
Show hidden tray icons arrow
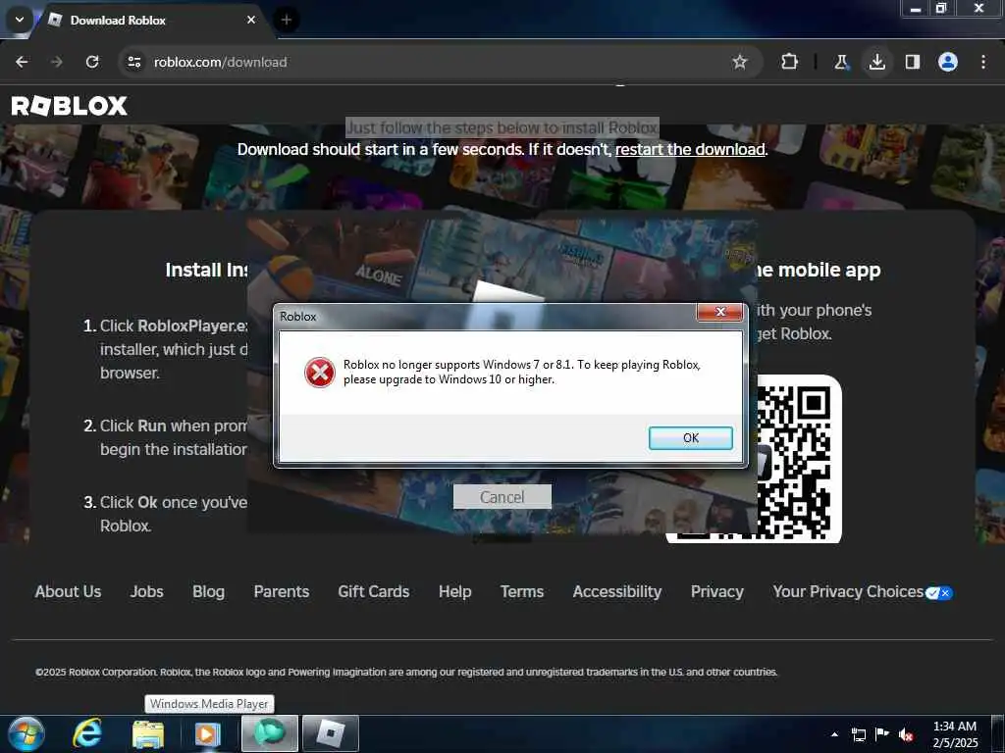tap(834, 734)
